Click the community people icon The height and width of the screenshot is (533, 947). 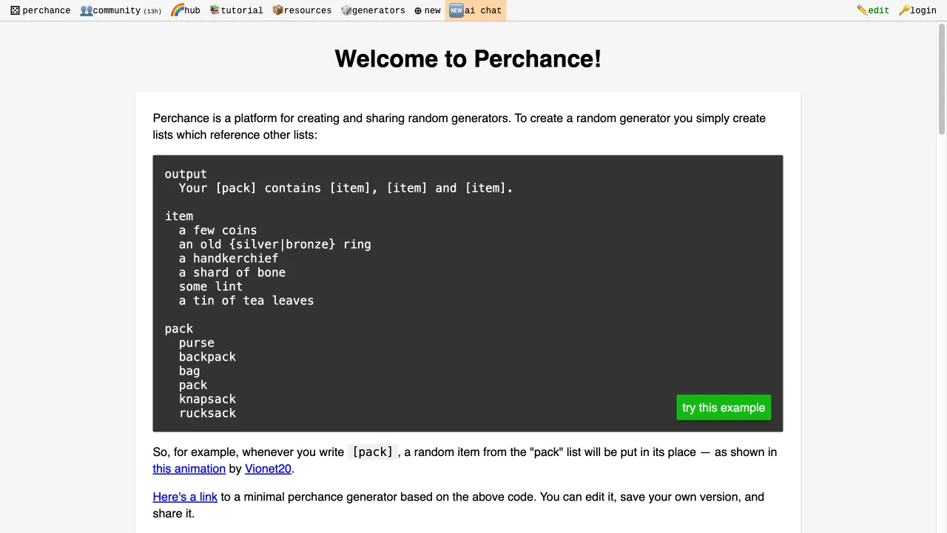click(86, 10)
